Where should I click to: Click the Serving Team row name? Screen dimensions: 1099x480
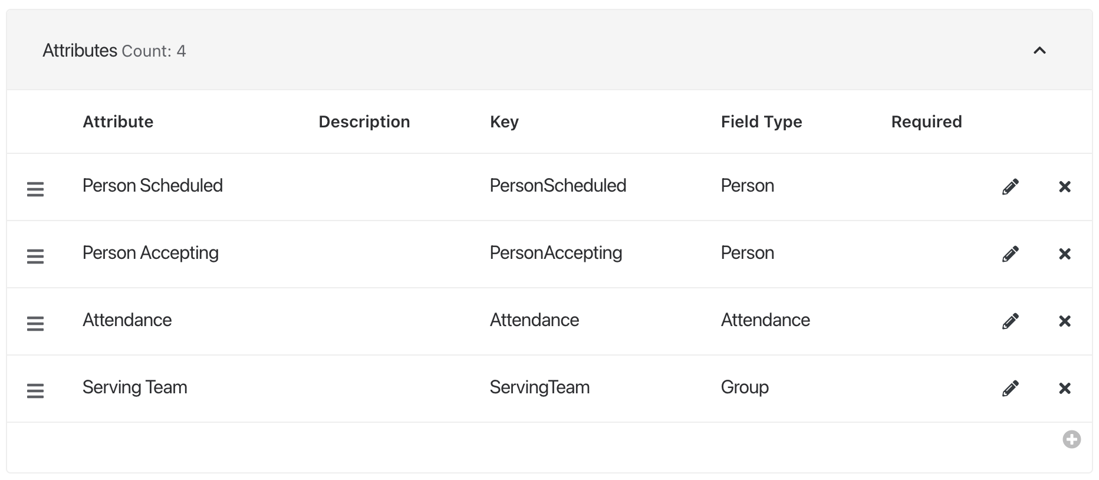pyautogui.click(x=135, y=387)
